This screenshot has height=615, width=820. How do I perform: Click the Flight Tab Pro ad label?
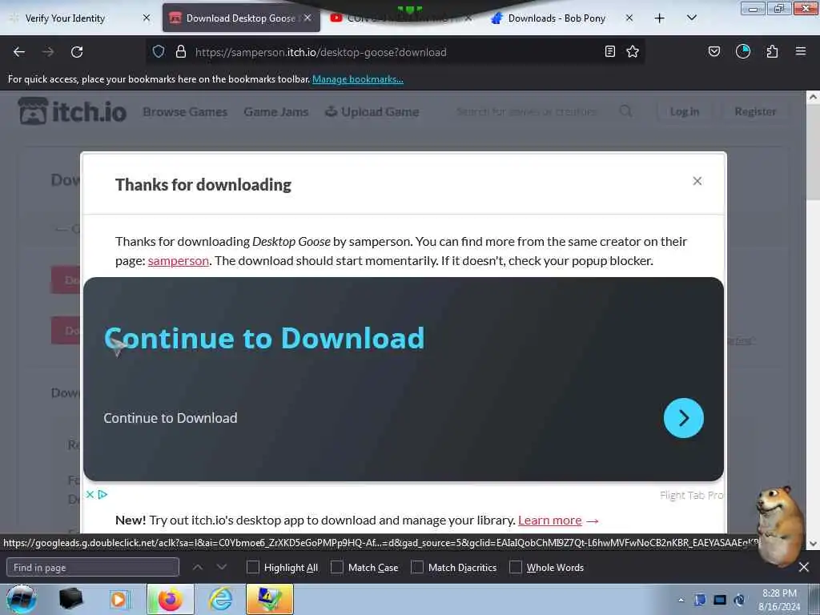pos(691,495)
